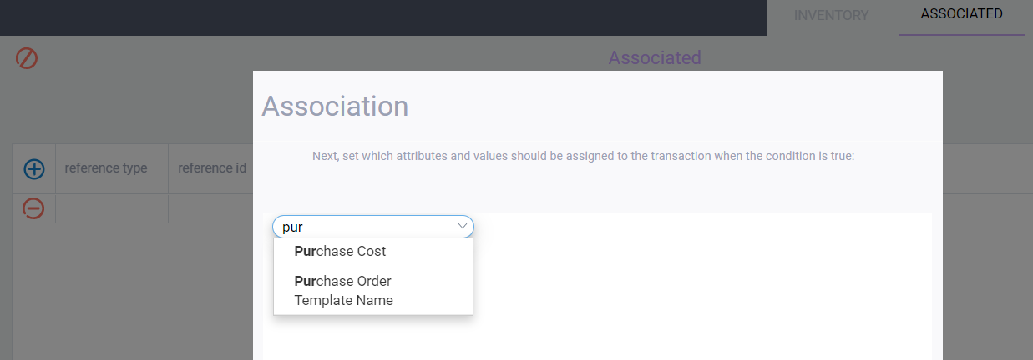Screen dimensions: 1033x360
Task: Click the red cancel no-entry icon
Action: point(27,58)
